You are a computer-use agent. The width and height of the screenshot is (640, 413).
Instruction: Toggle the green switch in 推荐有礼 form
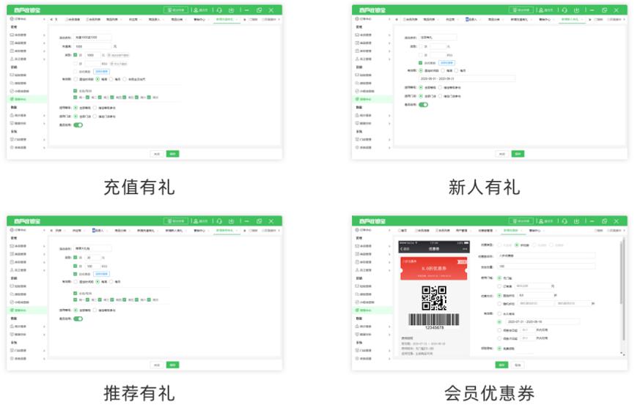pyautogui.click(x=78, y=319)
